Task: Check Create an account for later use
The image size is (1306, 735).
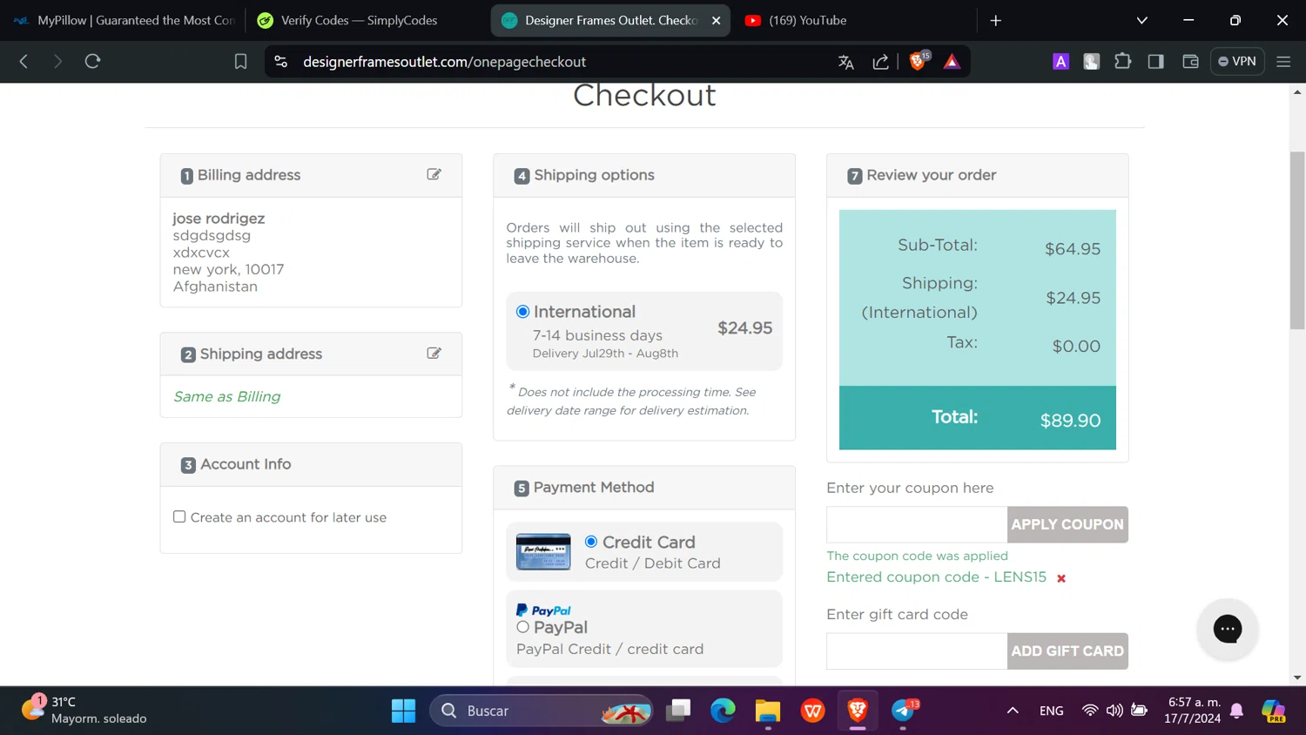Action: click(x=179, y=516)
